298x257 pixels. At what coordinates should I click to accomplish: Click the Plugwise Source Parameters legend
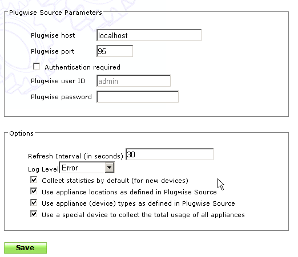(55, 13)
